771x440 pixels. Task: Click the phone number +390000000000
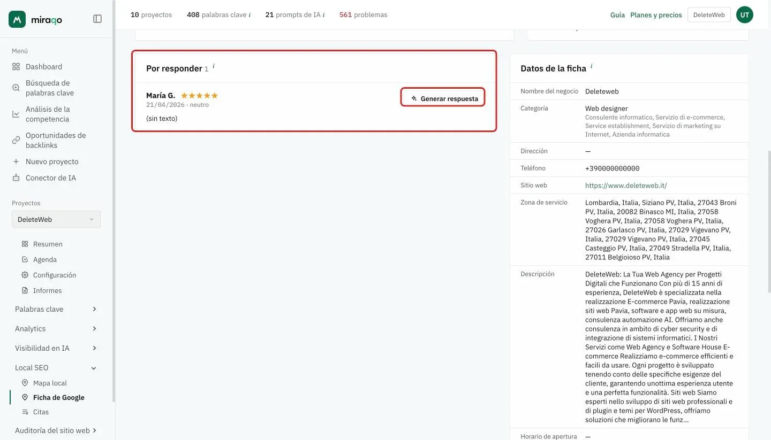coord(613,168)
